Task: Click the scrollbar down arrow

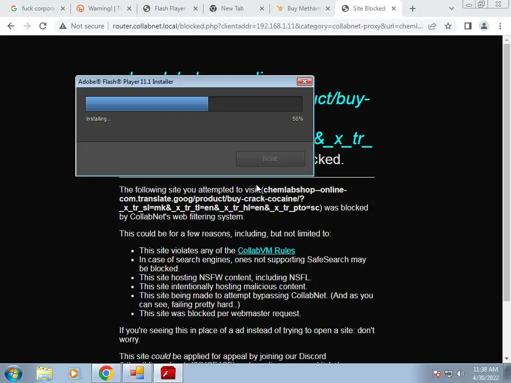Action: pos(506,359)
